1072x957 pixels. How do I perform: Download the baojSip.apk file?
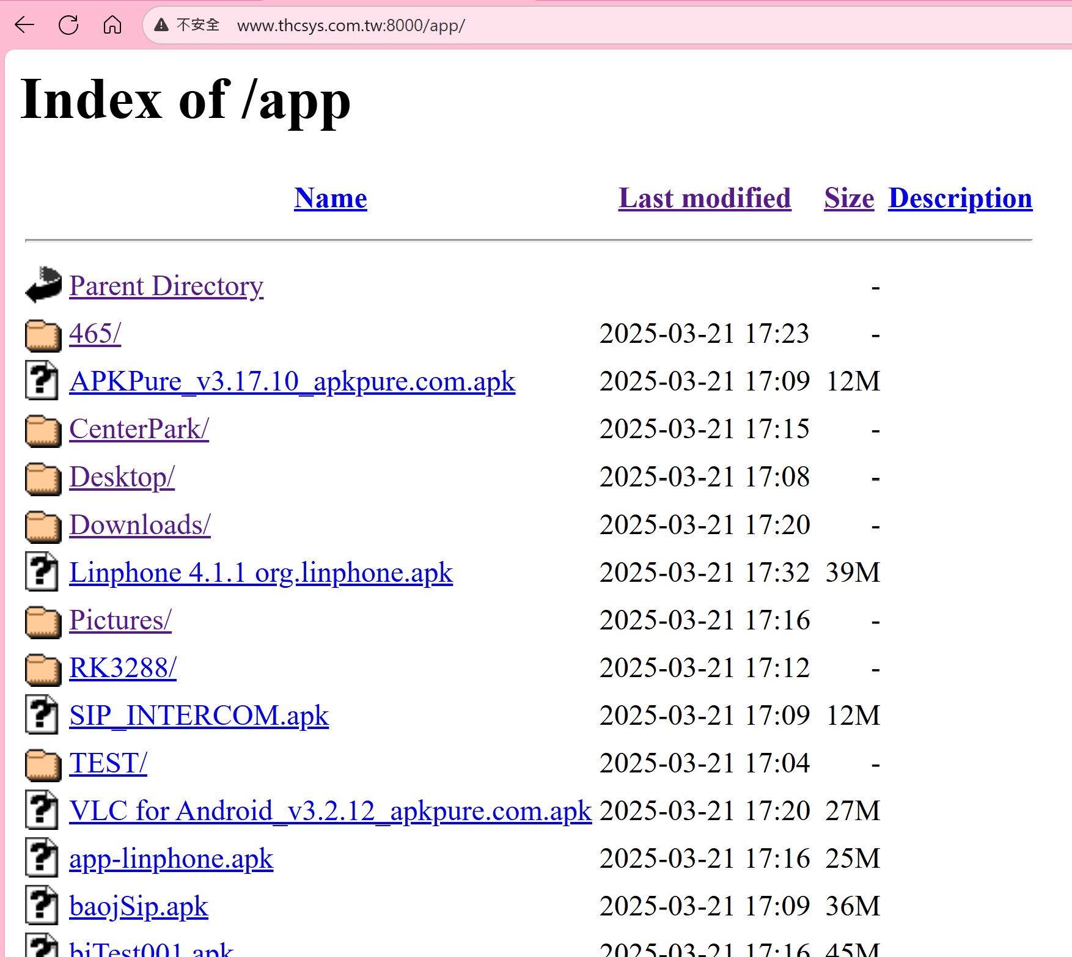click(x=139, y=906)
